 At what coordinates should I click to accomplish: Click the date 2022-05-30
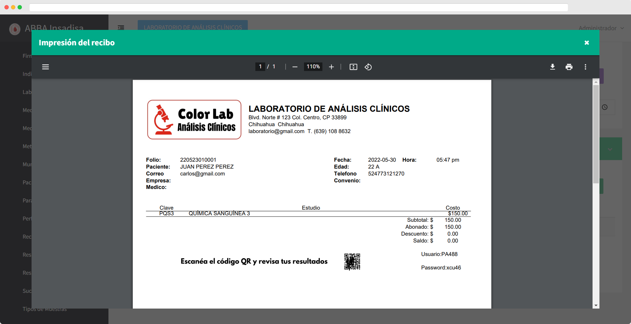[382, 160]
